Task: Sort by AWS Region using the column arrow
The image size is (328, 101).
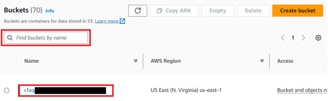Action: pyautogui.click(x=262, y=61)
